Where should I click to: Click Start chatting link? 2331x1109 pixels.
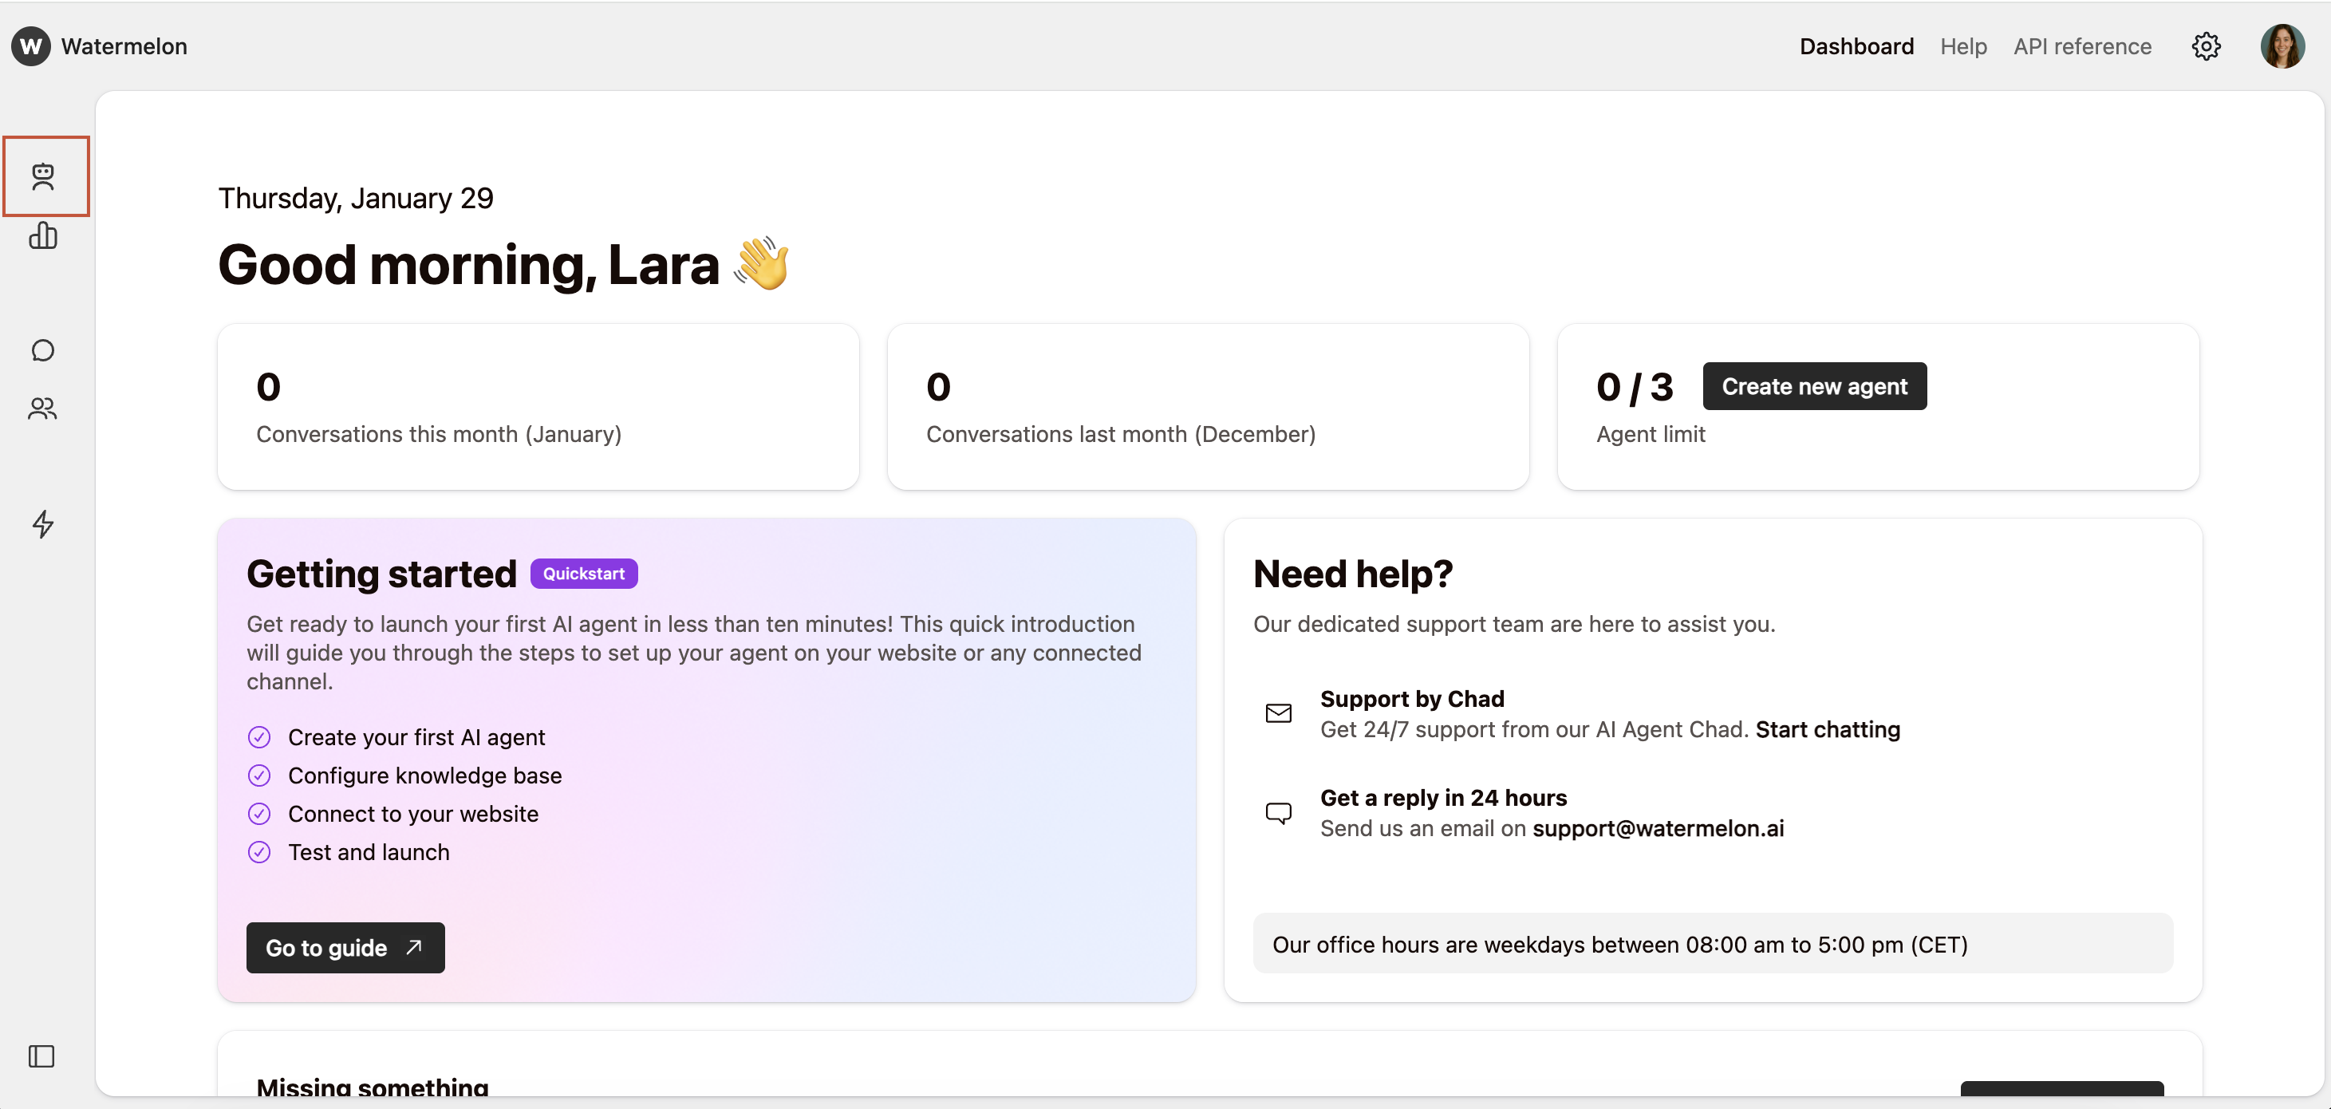click(x=1827, y=730)
